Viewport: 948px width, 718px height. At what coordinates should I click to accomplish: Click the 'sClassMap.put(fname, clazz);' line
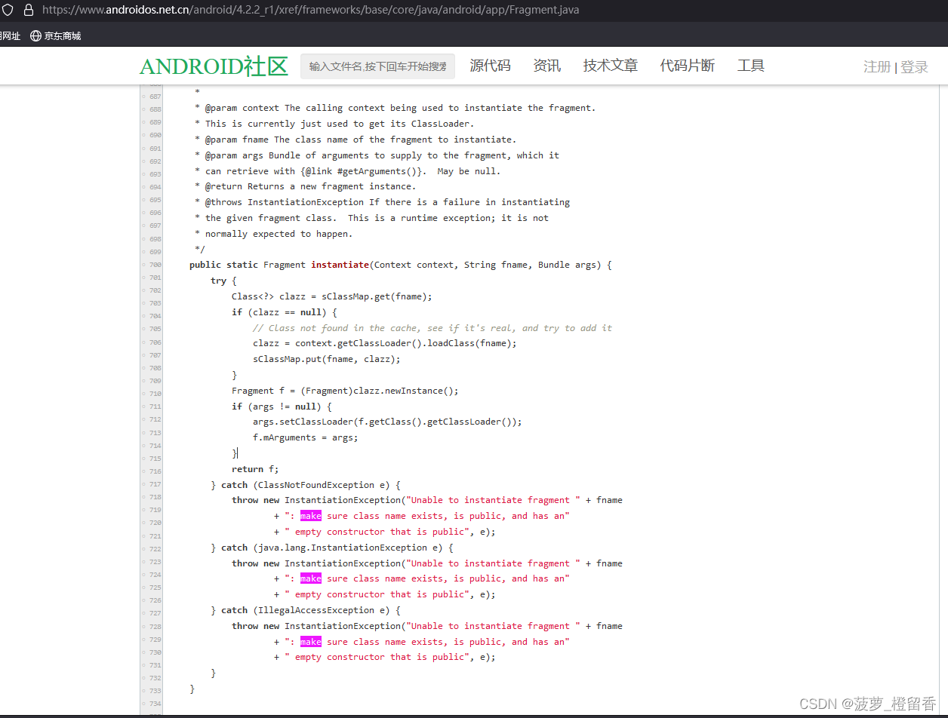point(327,359)
